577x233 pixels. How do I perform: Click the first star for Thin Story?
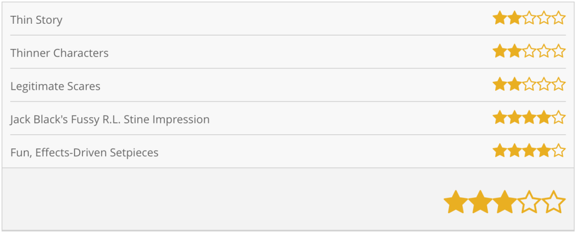pos(500,19)
